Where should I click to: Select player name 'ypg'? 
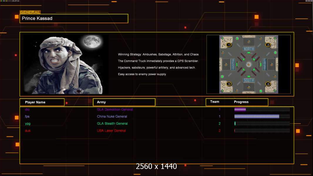(x=28, y=123)
